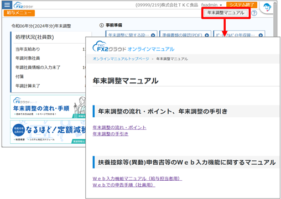Open 準備書類の確認(PDF) button
Screen dimensions: 281x199
(185, 34)
